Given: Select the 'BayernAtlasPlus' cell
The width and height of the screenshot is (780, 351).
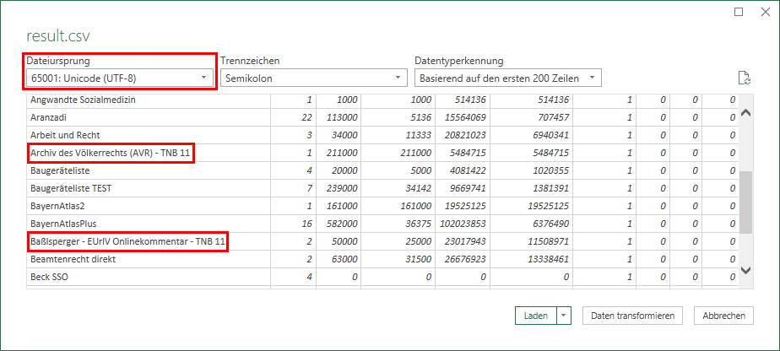Looking at the screenshot, I should pyautogui.click(x=149, y=224).
